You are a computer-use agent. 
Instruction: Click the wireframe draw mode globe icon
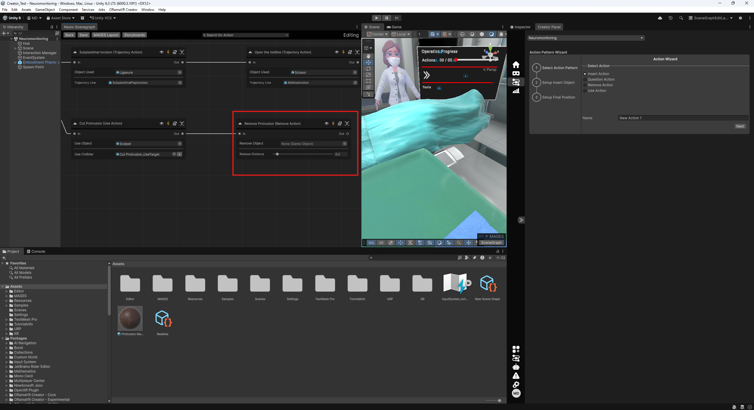click(x=462, y=34)
